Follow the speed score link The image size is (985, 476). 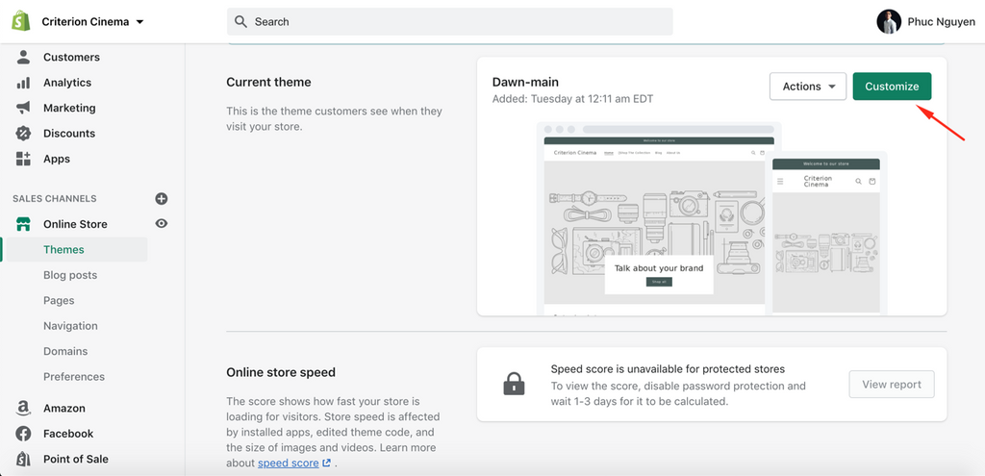[x=289, y=463]
